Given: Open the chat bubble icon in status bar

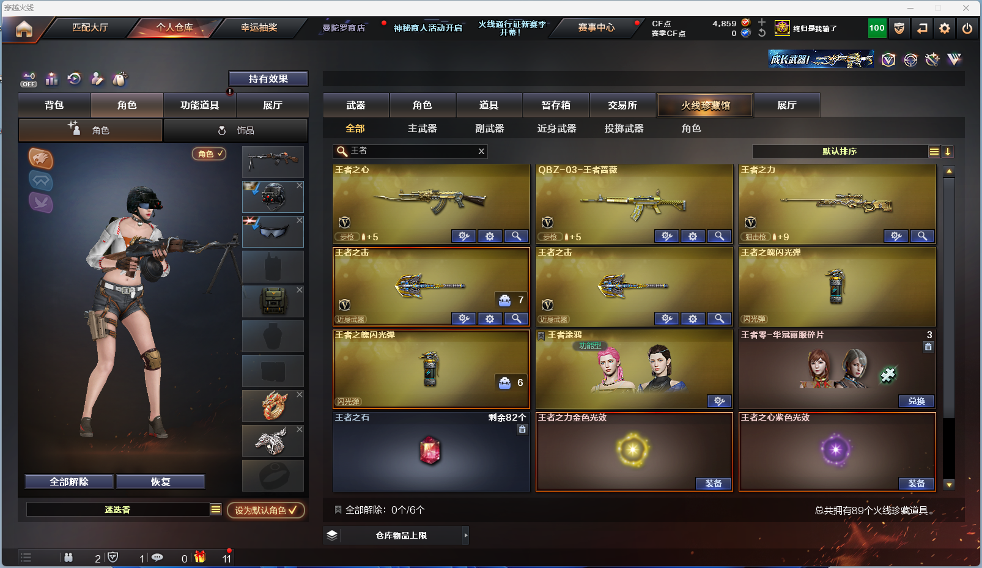Looking at the screenshot, I should click(x=157, y=558).
